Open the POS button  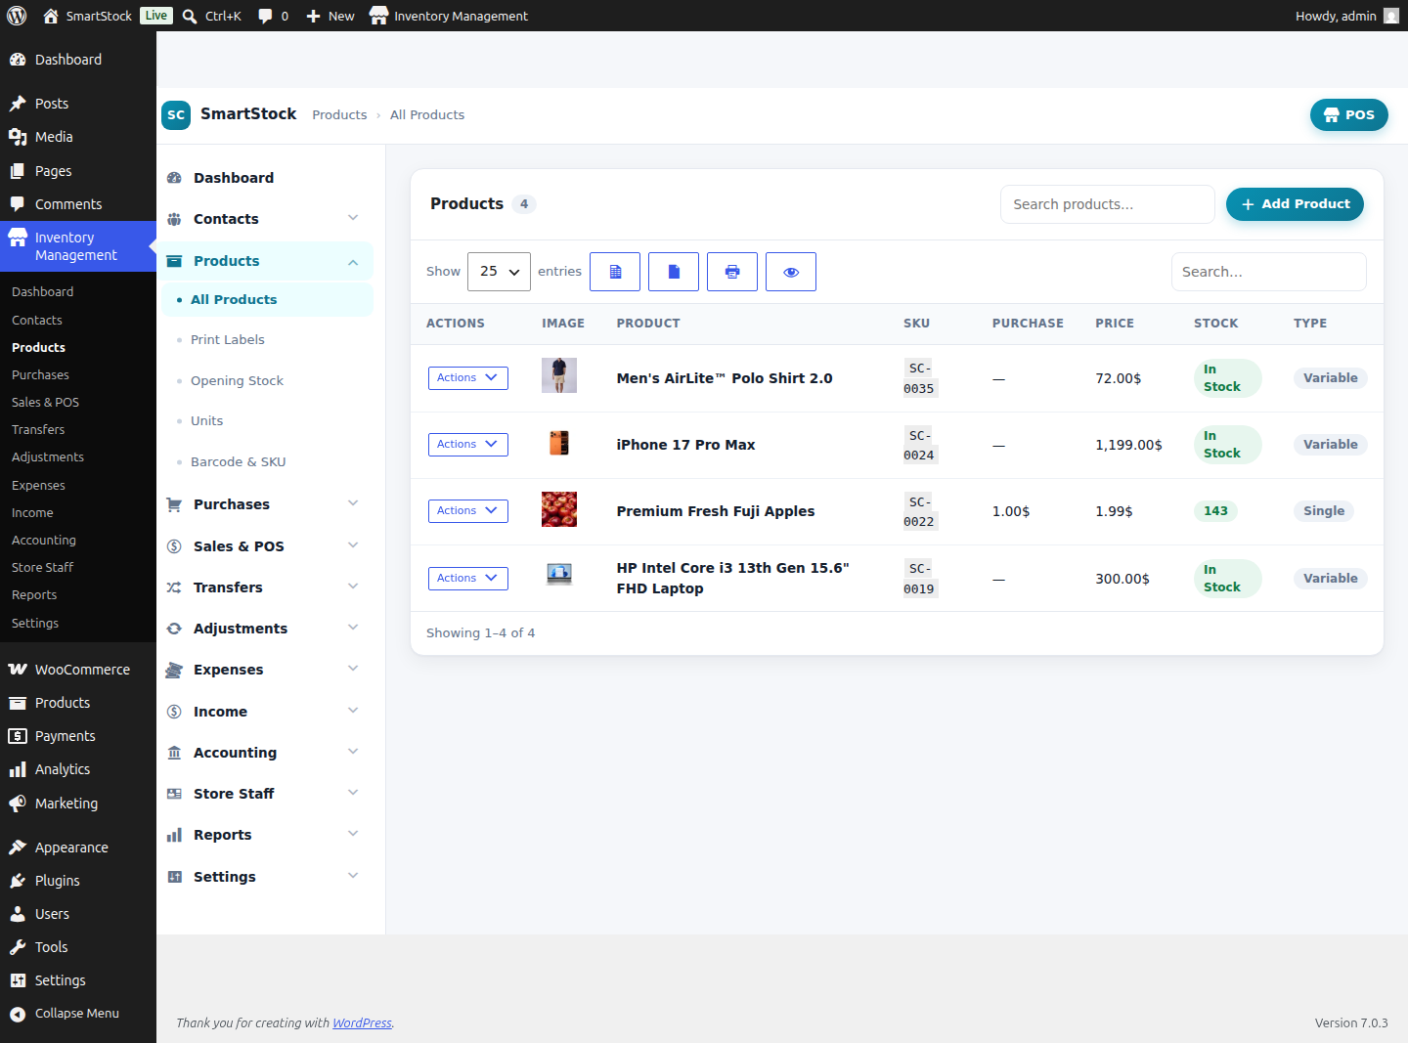pyautogui.click(x=1348, y=114)
